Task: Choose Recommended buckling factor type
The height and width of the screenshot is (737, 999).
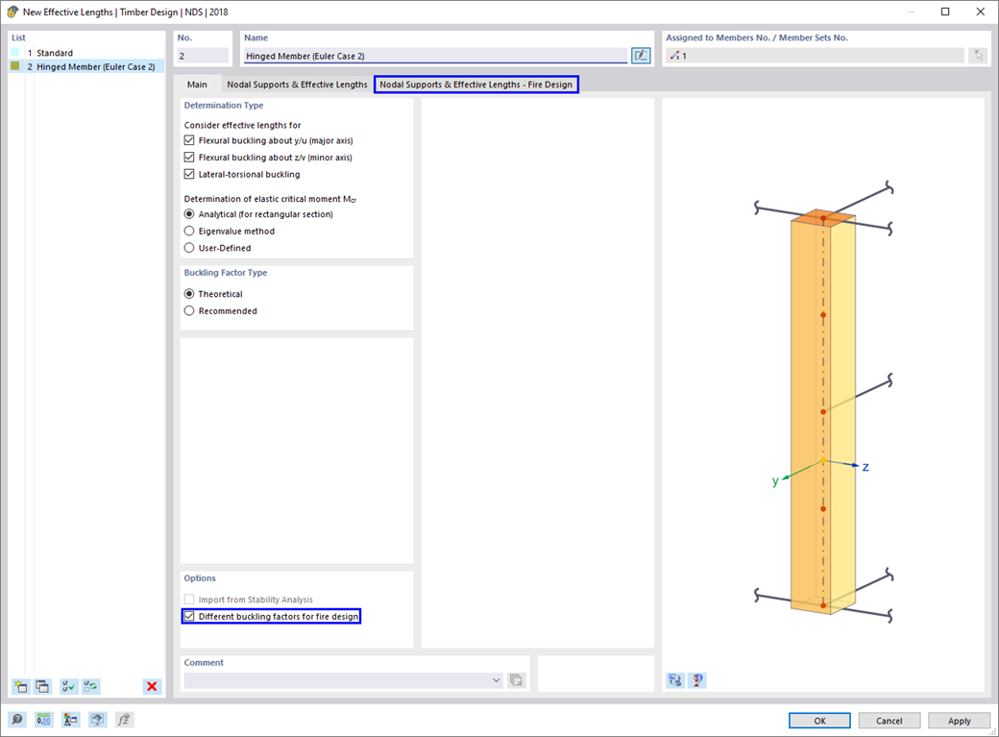Action: [189, 310]
